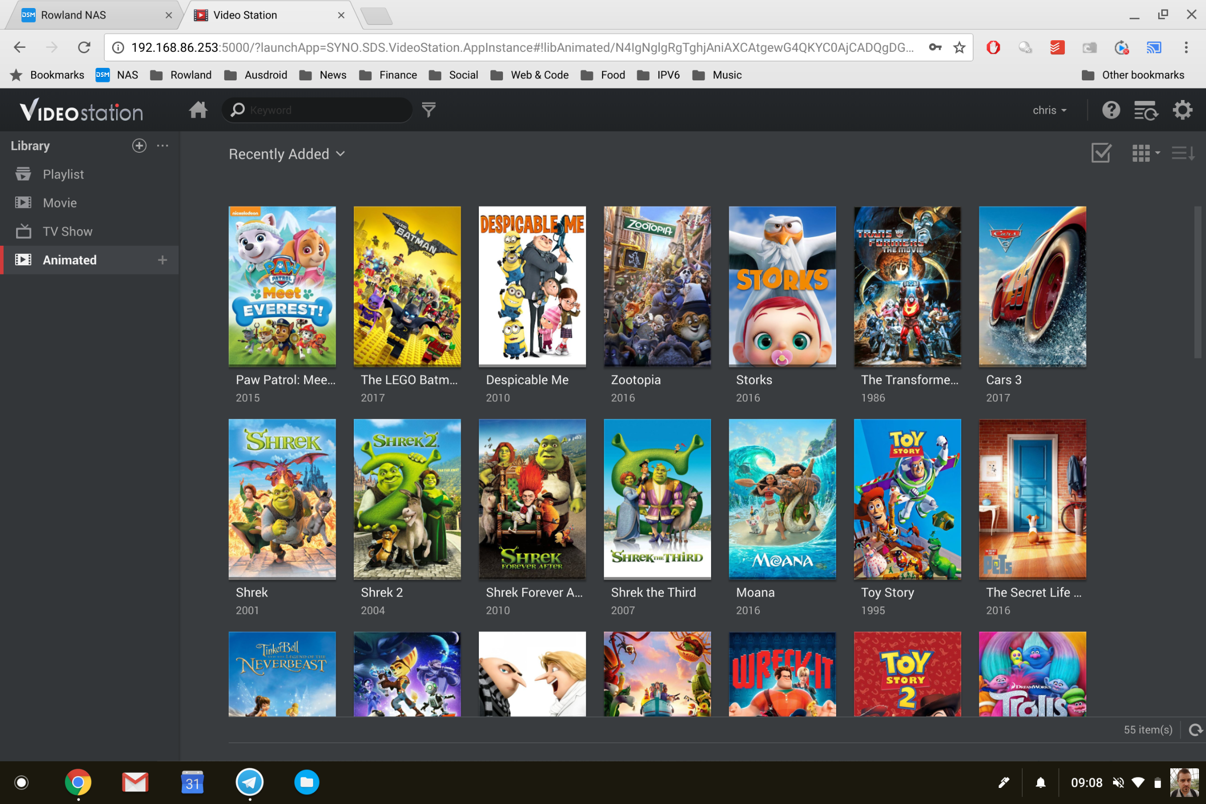Open Other bookmarks folder
Viewport: 1206px width, 804px height.
click(1133, 75)
